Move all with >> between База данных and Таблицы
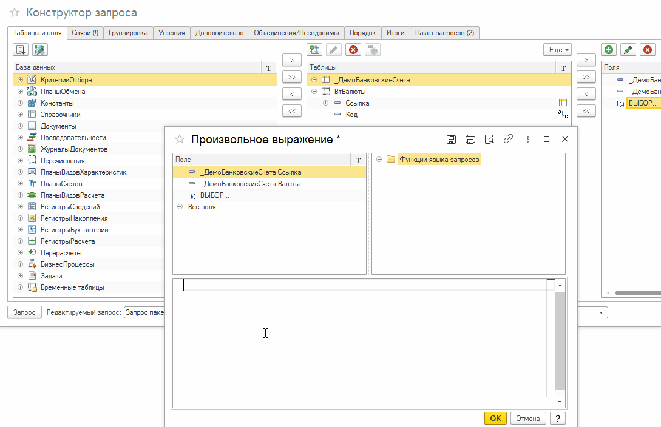The image size is (661, 427). pos(292,77)
